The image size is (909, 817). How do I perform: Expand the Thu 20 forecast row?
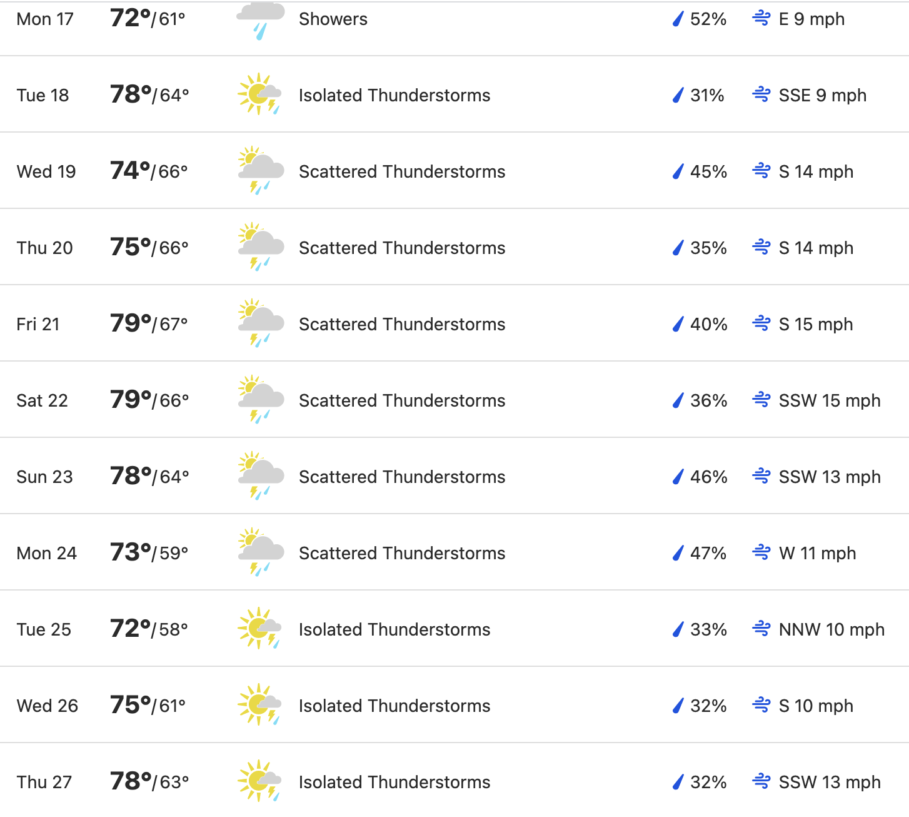click(454, 247)
